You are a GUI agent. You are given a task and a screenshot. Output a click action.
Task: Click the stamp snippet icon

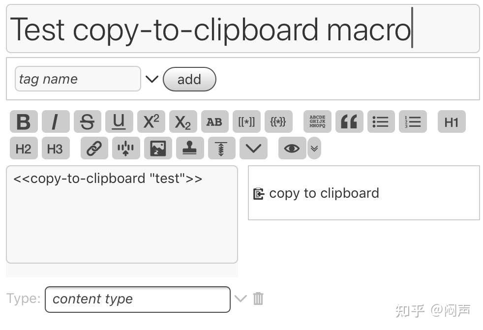pos(189,149)
